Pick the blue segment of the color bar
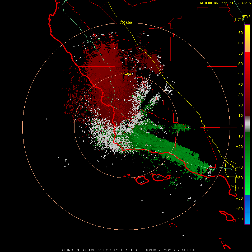Viewport: 252px width, 252px height. [x=247, y=209]
